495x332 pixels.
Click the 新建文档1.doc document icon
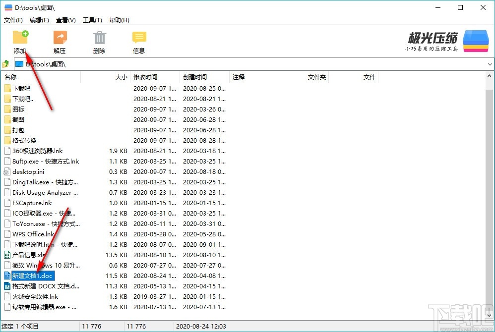pos(7,276)
